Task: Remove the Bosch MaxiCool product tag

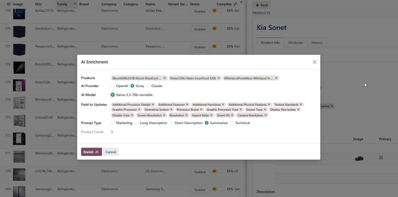Action: tap(164, 78)
